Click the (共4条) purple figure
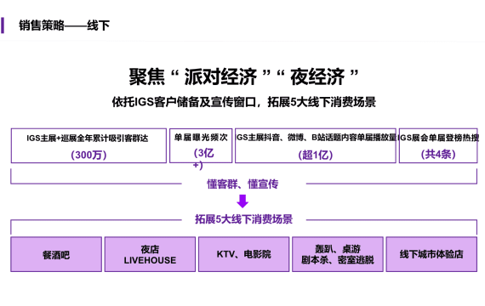The height and width of the screenshot is (306, 485). [x=438, y=154]
